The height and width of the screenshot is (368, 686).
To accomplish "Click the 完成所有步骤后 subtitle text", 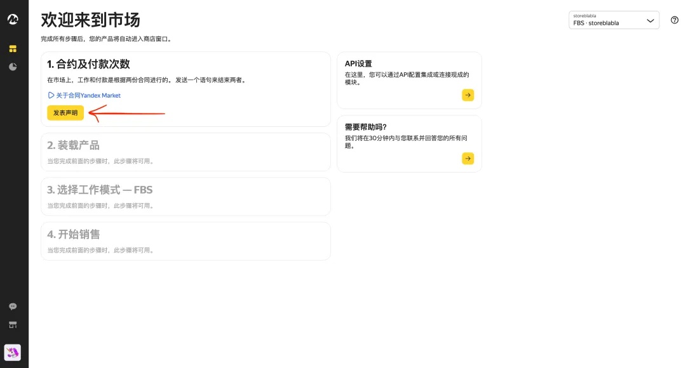I will 107,39.
